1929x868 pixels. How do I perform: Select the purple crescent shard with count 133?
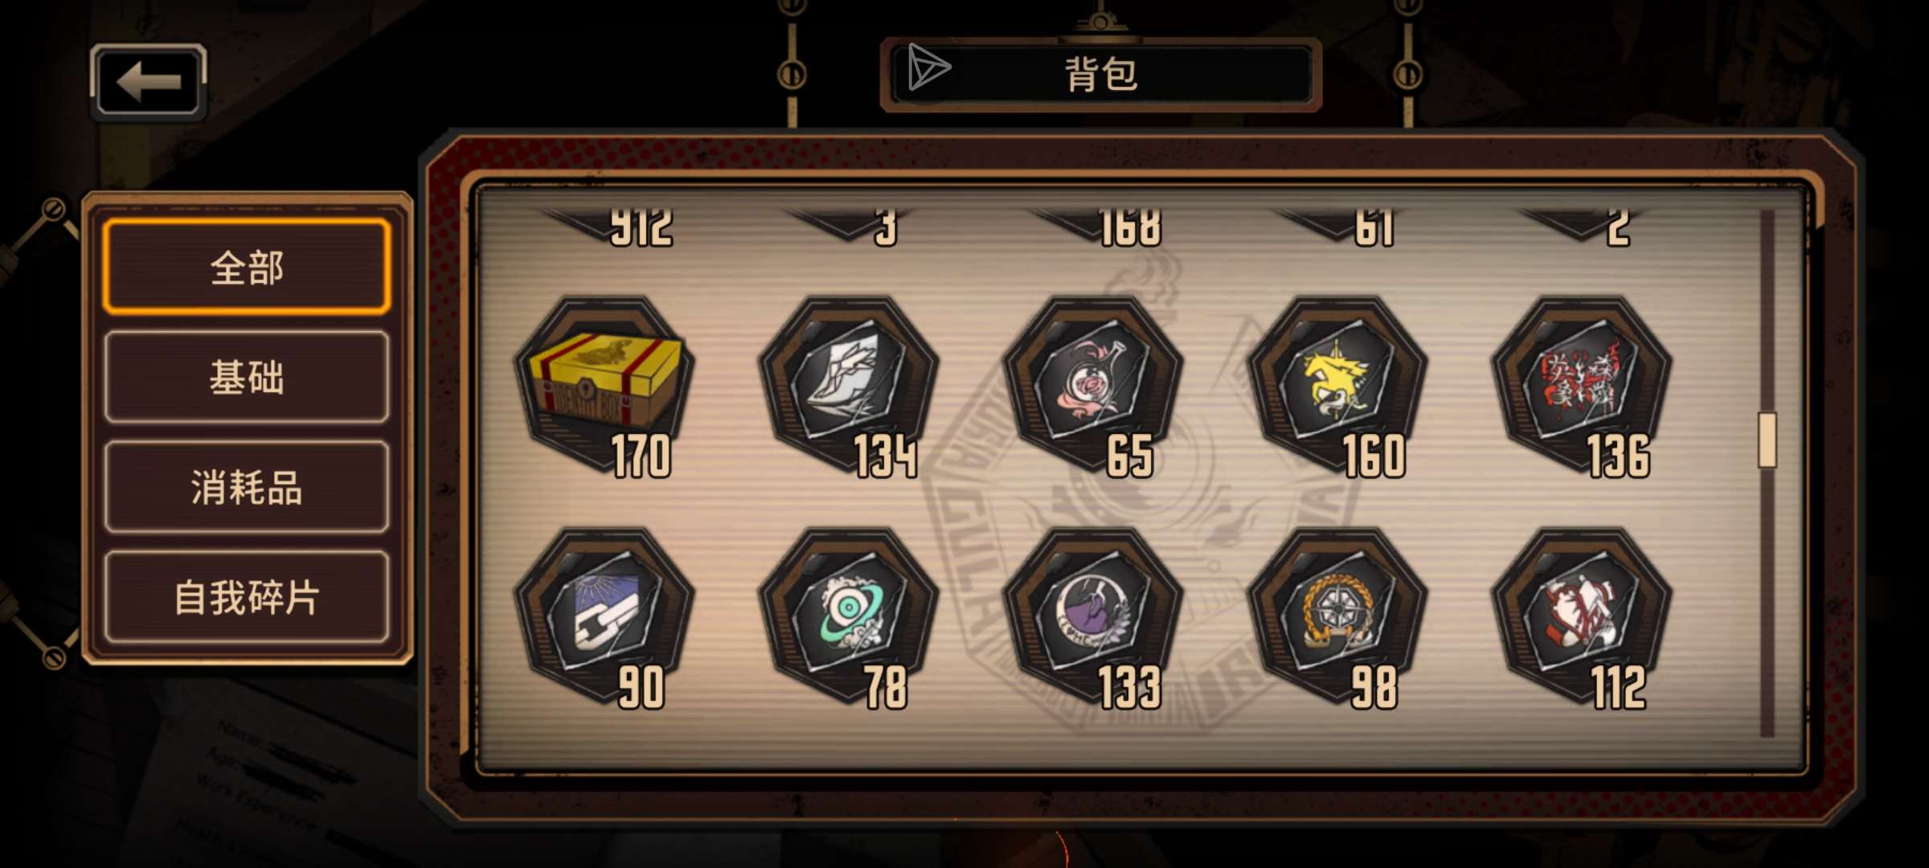(1094, 616)
